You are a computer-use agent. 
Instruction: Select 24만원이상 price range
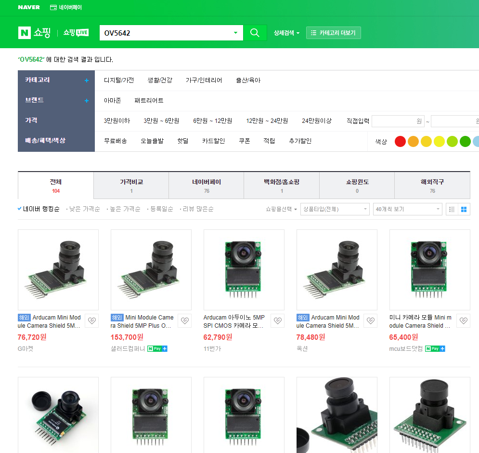click(x=317, y=121)
